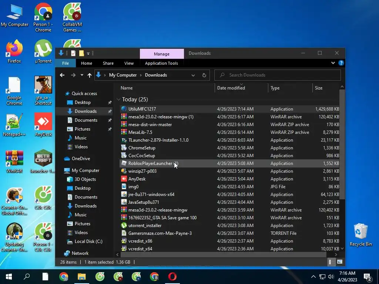Go up one folder level with Up arrow
This screenshot has height=284, width=379.
tap(90, 75)
